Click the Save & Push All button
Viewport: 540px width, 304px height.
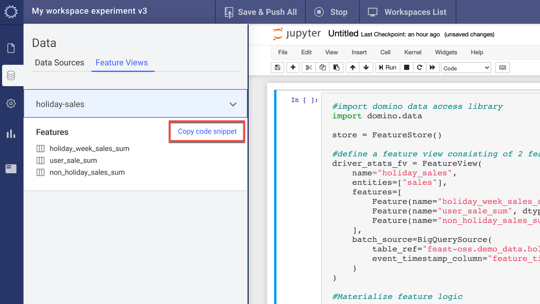tap(261, 12)
